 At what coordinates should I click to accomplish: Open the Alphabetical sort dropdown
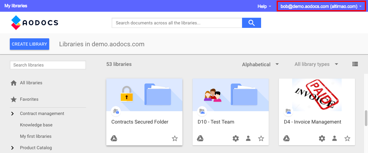coord(260,64)
